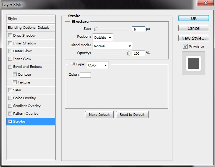Select the Gradient Overlay label

(x=27, y=106)
